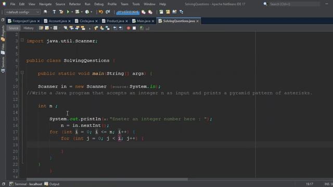Open the Window menu
The image size is (333, 187).
[x=149, y=4]
